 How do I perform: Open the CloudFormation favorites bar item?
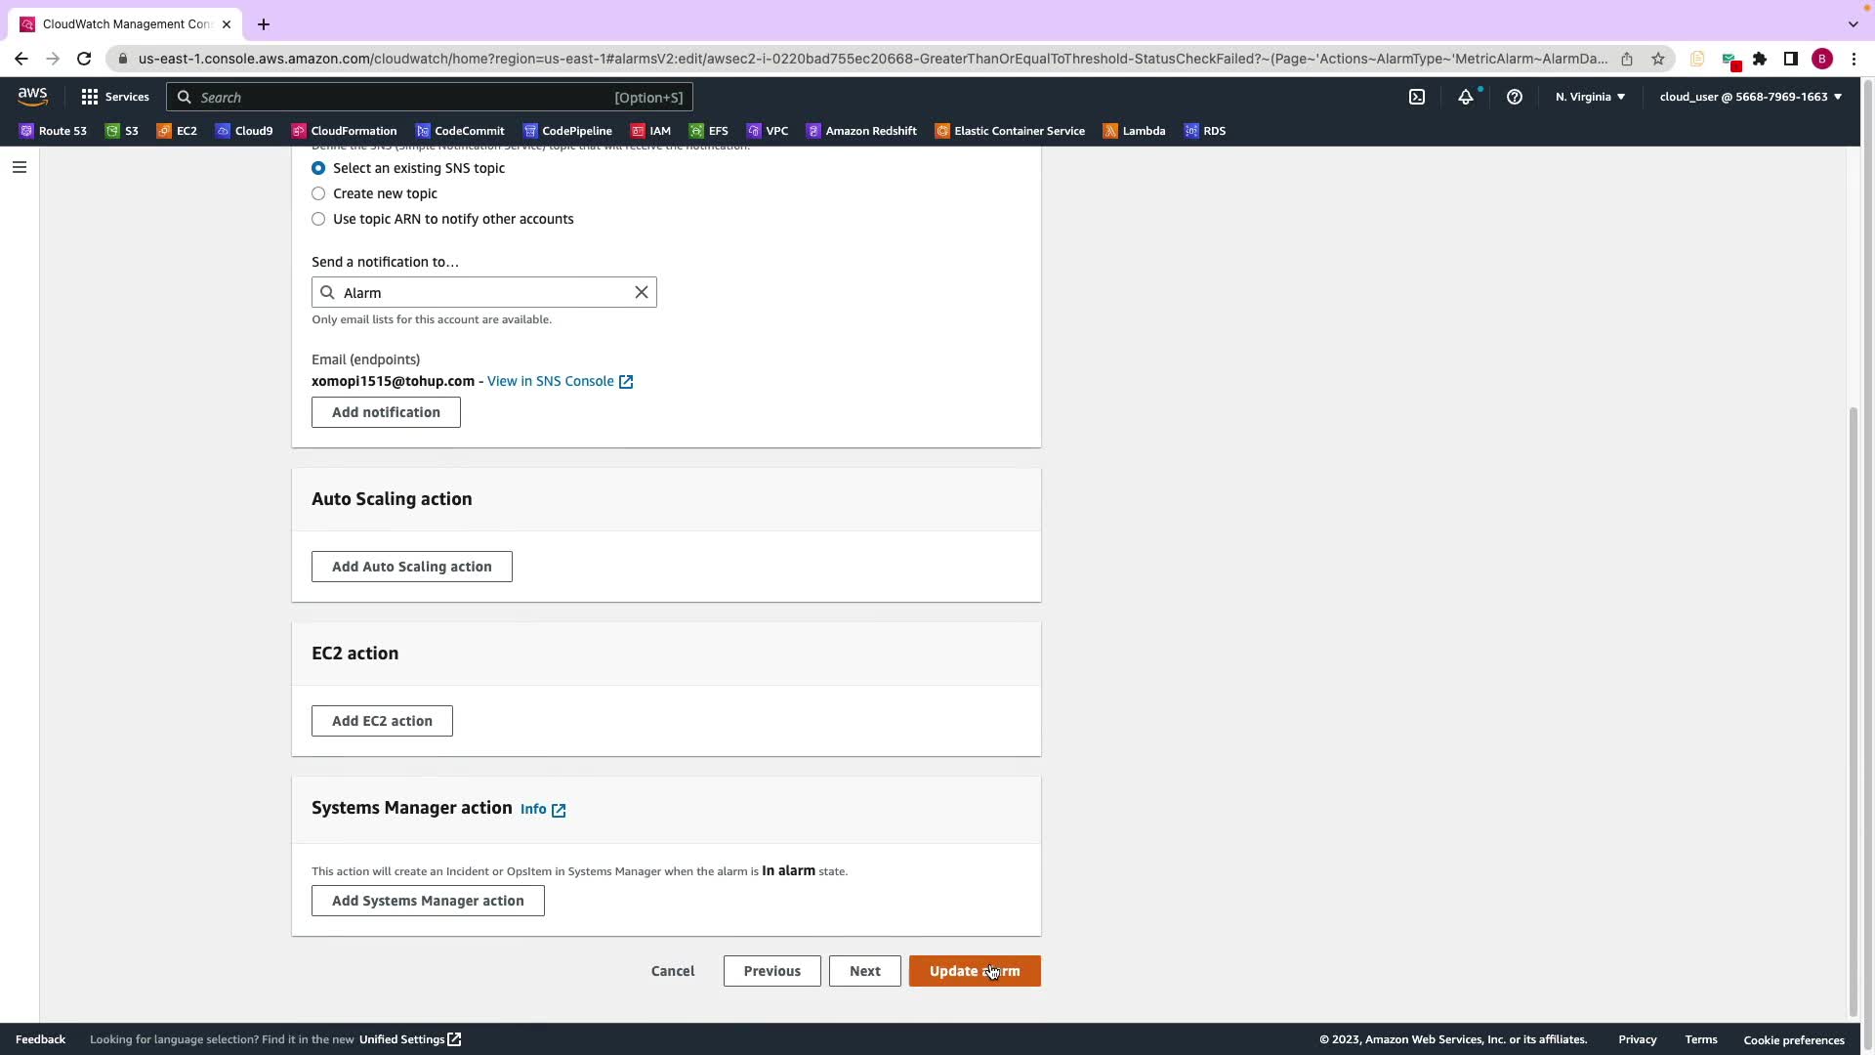click(x=344, y=131)
